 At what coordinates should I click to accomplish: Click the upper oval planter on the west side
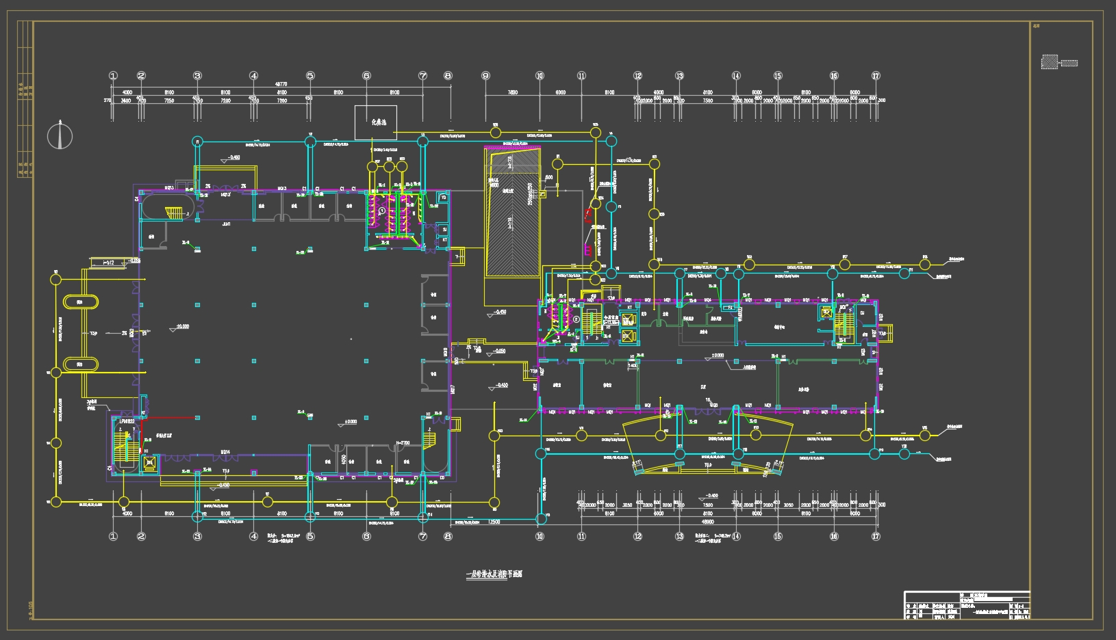[x=79, y=302]
